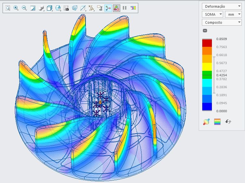The width and height of the screenshot is (245, 183).
Task: Click the perspective view cube icon
Action: pyautogui.click(x=74, y=8)
